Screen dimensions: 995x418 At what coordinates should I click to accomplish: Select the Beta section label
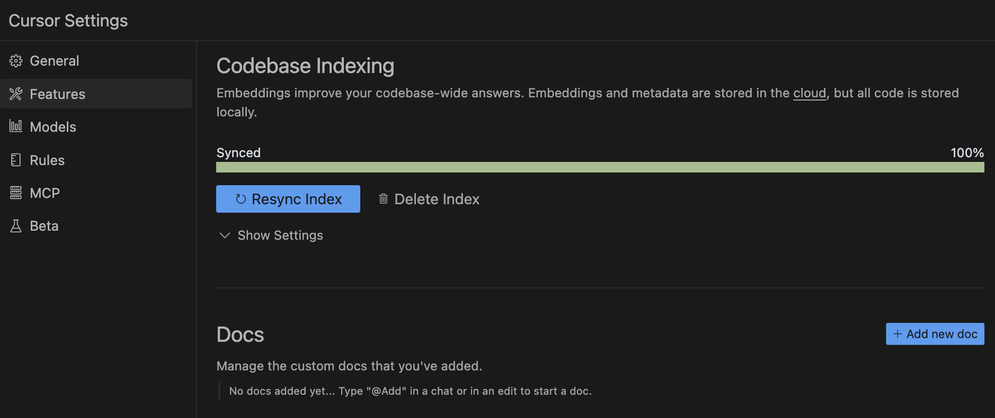click(x=44, y=226)
